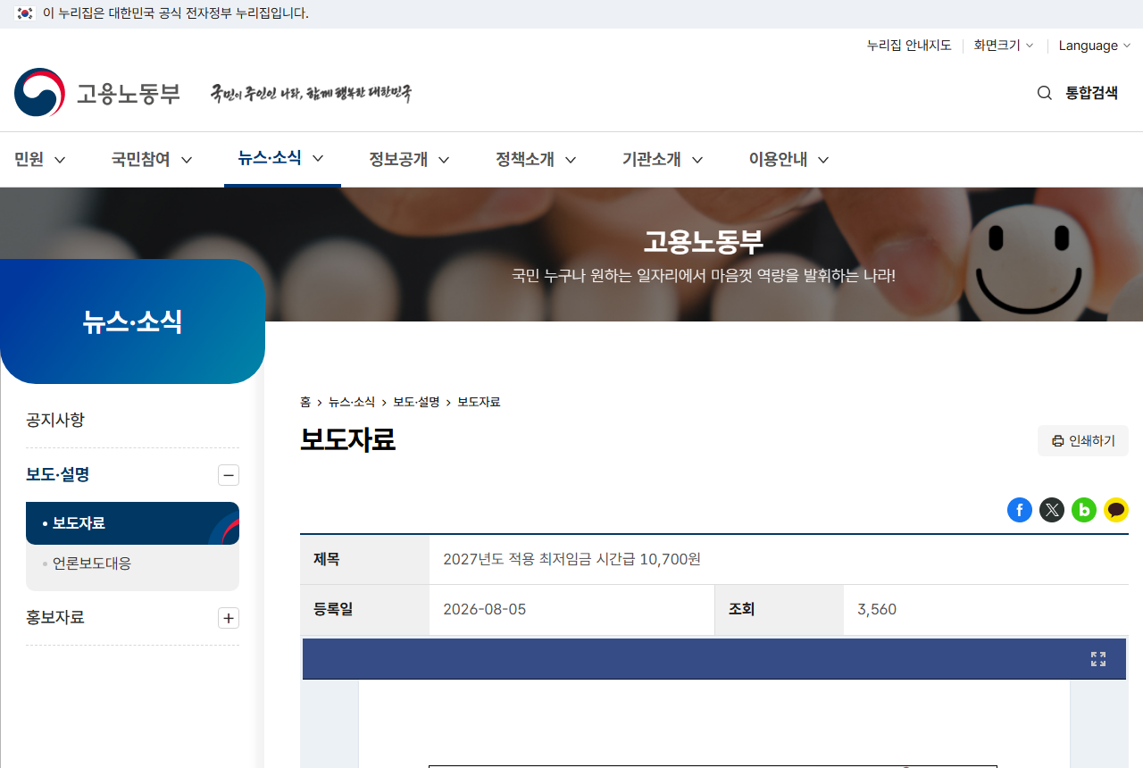The width and height of the screenshot is (1143, 768).
Task: Open the 화면크기 dropdown
Action: click(x=1004, y=46)
